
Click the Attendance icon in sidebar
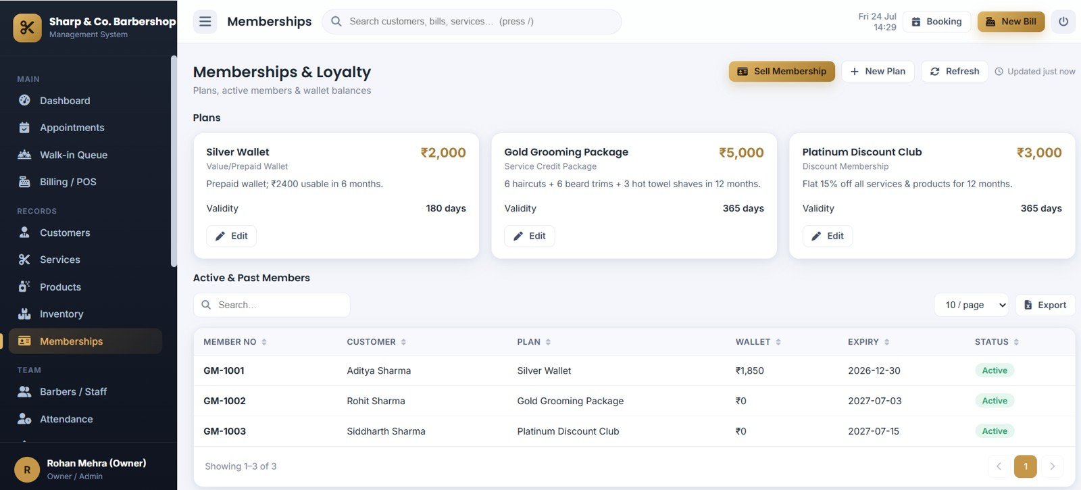tap(24, 419)
